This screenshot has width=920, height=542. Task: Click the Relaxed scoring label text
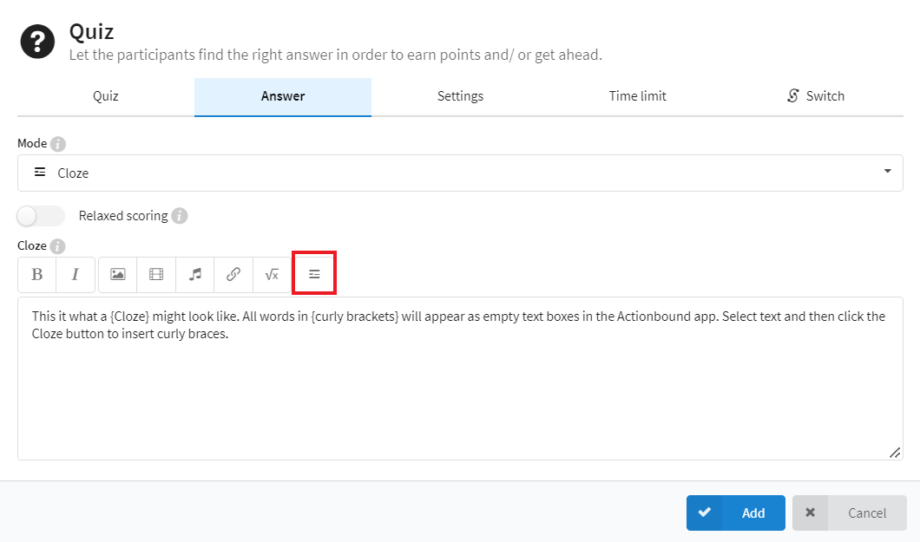click(x=123, y=216)
